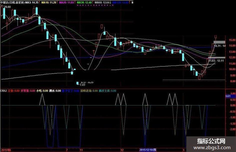Viewport: 236px width, 152px height.
Task: Select the purple MA20 indicator label
Action: pyautogui.click(x=66, y=2)
